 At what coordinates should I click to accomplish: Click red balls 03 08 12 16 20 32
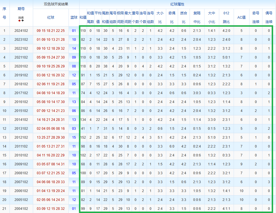click(51, 75)
